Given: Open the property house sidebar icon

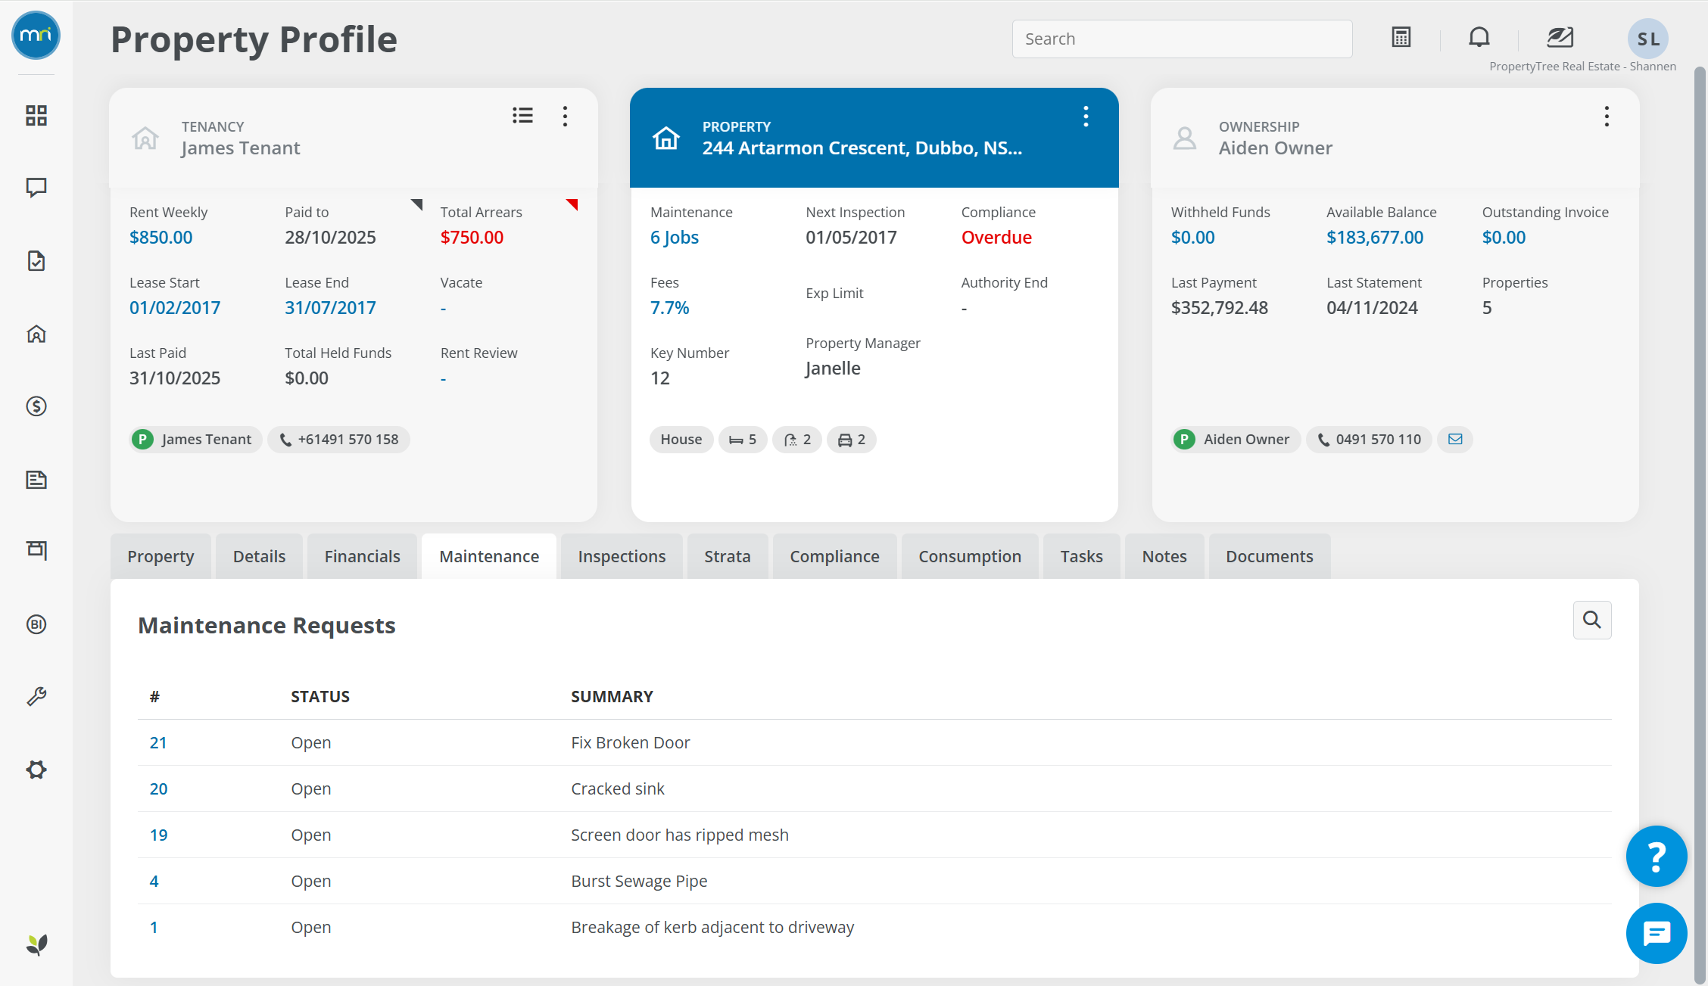Looking at the screenshot, I should (36, 334).
